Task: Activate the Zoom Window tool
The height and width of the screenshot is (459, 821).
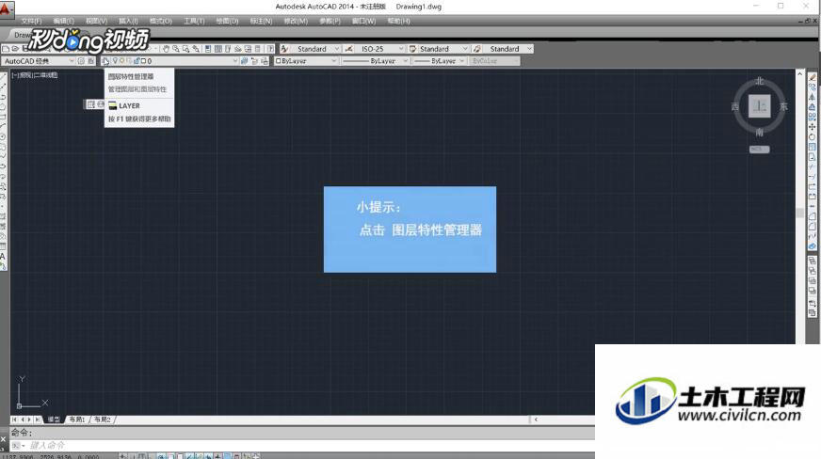Action: 185,49
